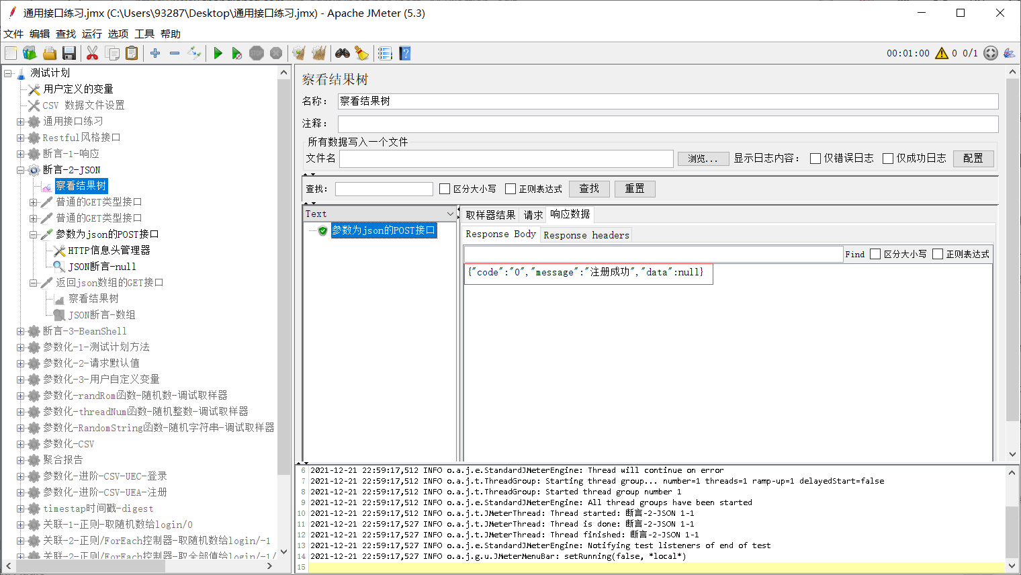Stop the test with the stop sign icon
This screenshot has width=1021, height=575.
coord(257,53)
